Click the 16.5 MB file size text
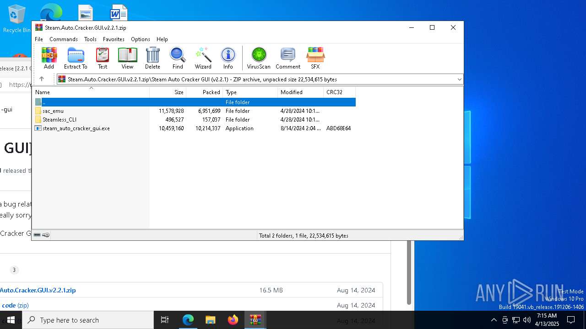The image size is (586, 329). pos(271,290)
